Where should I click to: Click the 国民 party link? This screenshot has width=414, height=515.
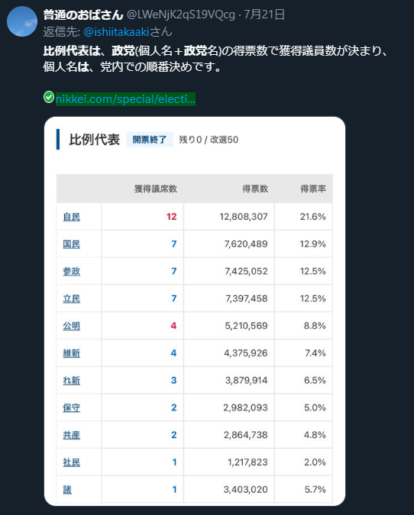71,244
